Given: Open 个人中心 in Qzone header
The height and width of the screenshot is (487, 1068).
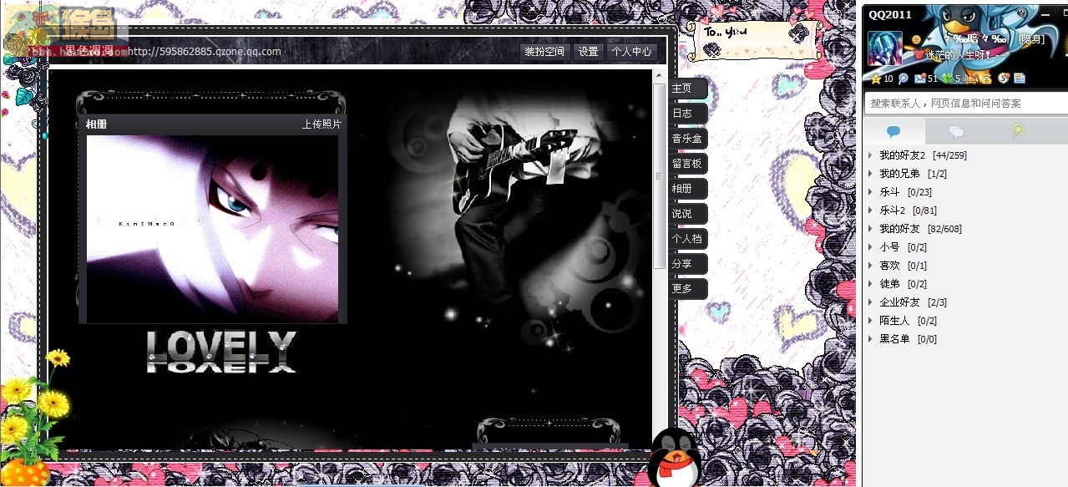Looking at the screenshot, I should [x=632, y=52].
